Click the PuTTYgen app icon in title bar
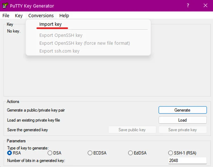This screenshot has width=213, height=167. click(5, 6)
